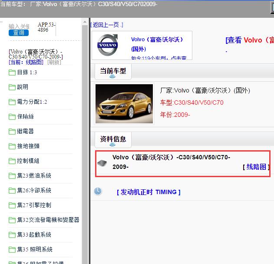Open the 目錄 1:3 folder

(27, 72)
